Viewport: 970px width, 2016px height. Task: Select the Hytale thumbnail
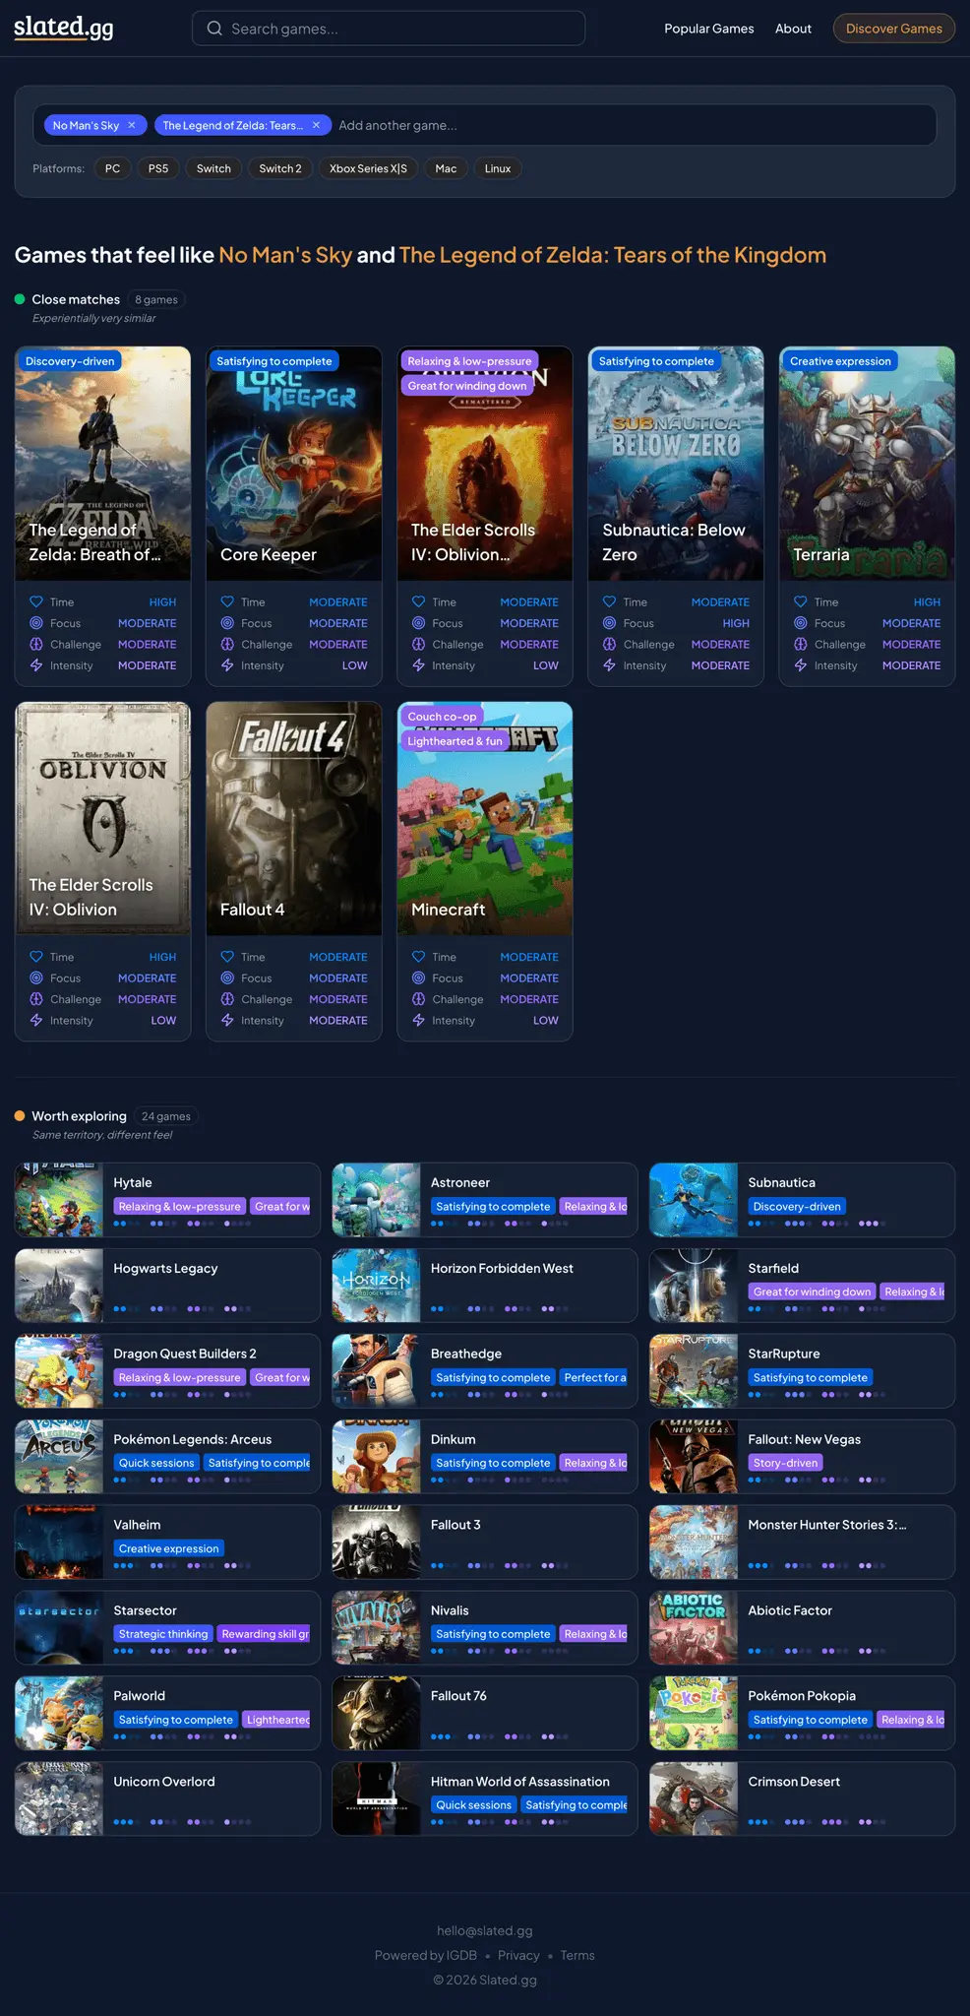pyautogui.click(x=59, y=1200)
